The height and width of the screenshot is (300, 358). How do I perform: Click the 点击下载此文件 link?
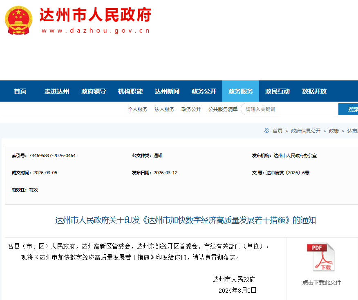321,282
